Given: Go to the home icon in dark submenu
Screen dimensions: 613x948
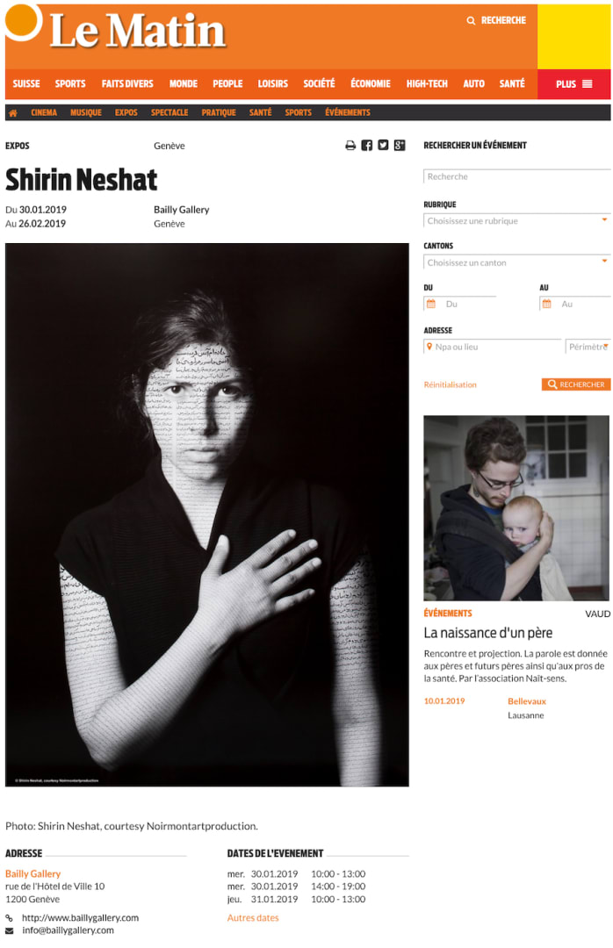Looking at the screenshot, I should tap(12, 113).
